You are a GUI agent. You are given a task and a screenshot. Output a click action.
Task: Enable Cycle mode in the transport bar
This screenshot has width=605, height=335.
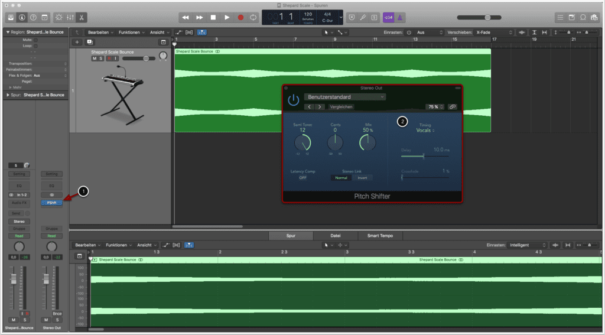[254, 18]
